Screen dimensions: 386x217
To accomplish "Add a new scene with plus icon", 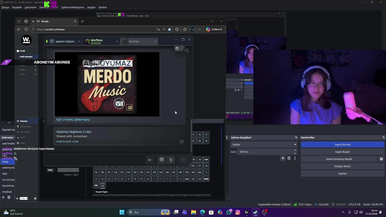I will (3, 197).
